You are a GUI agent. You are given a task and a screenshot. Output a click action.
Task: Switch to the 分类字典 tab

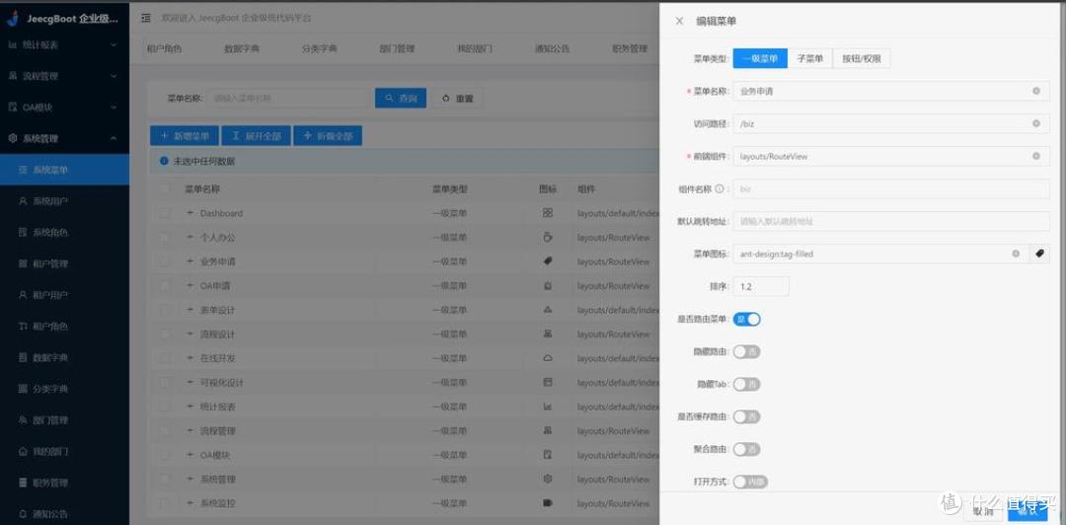[320, 49]
